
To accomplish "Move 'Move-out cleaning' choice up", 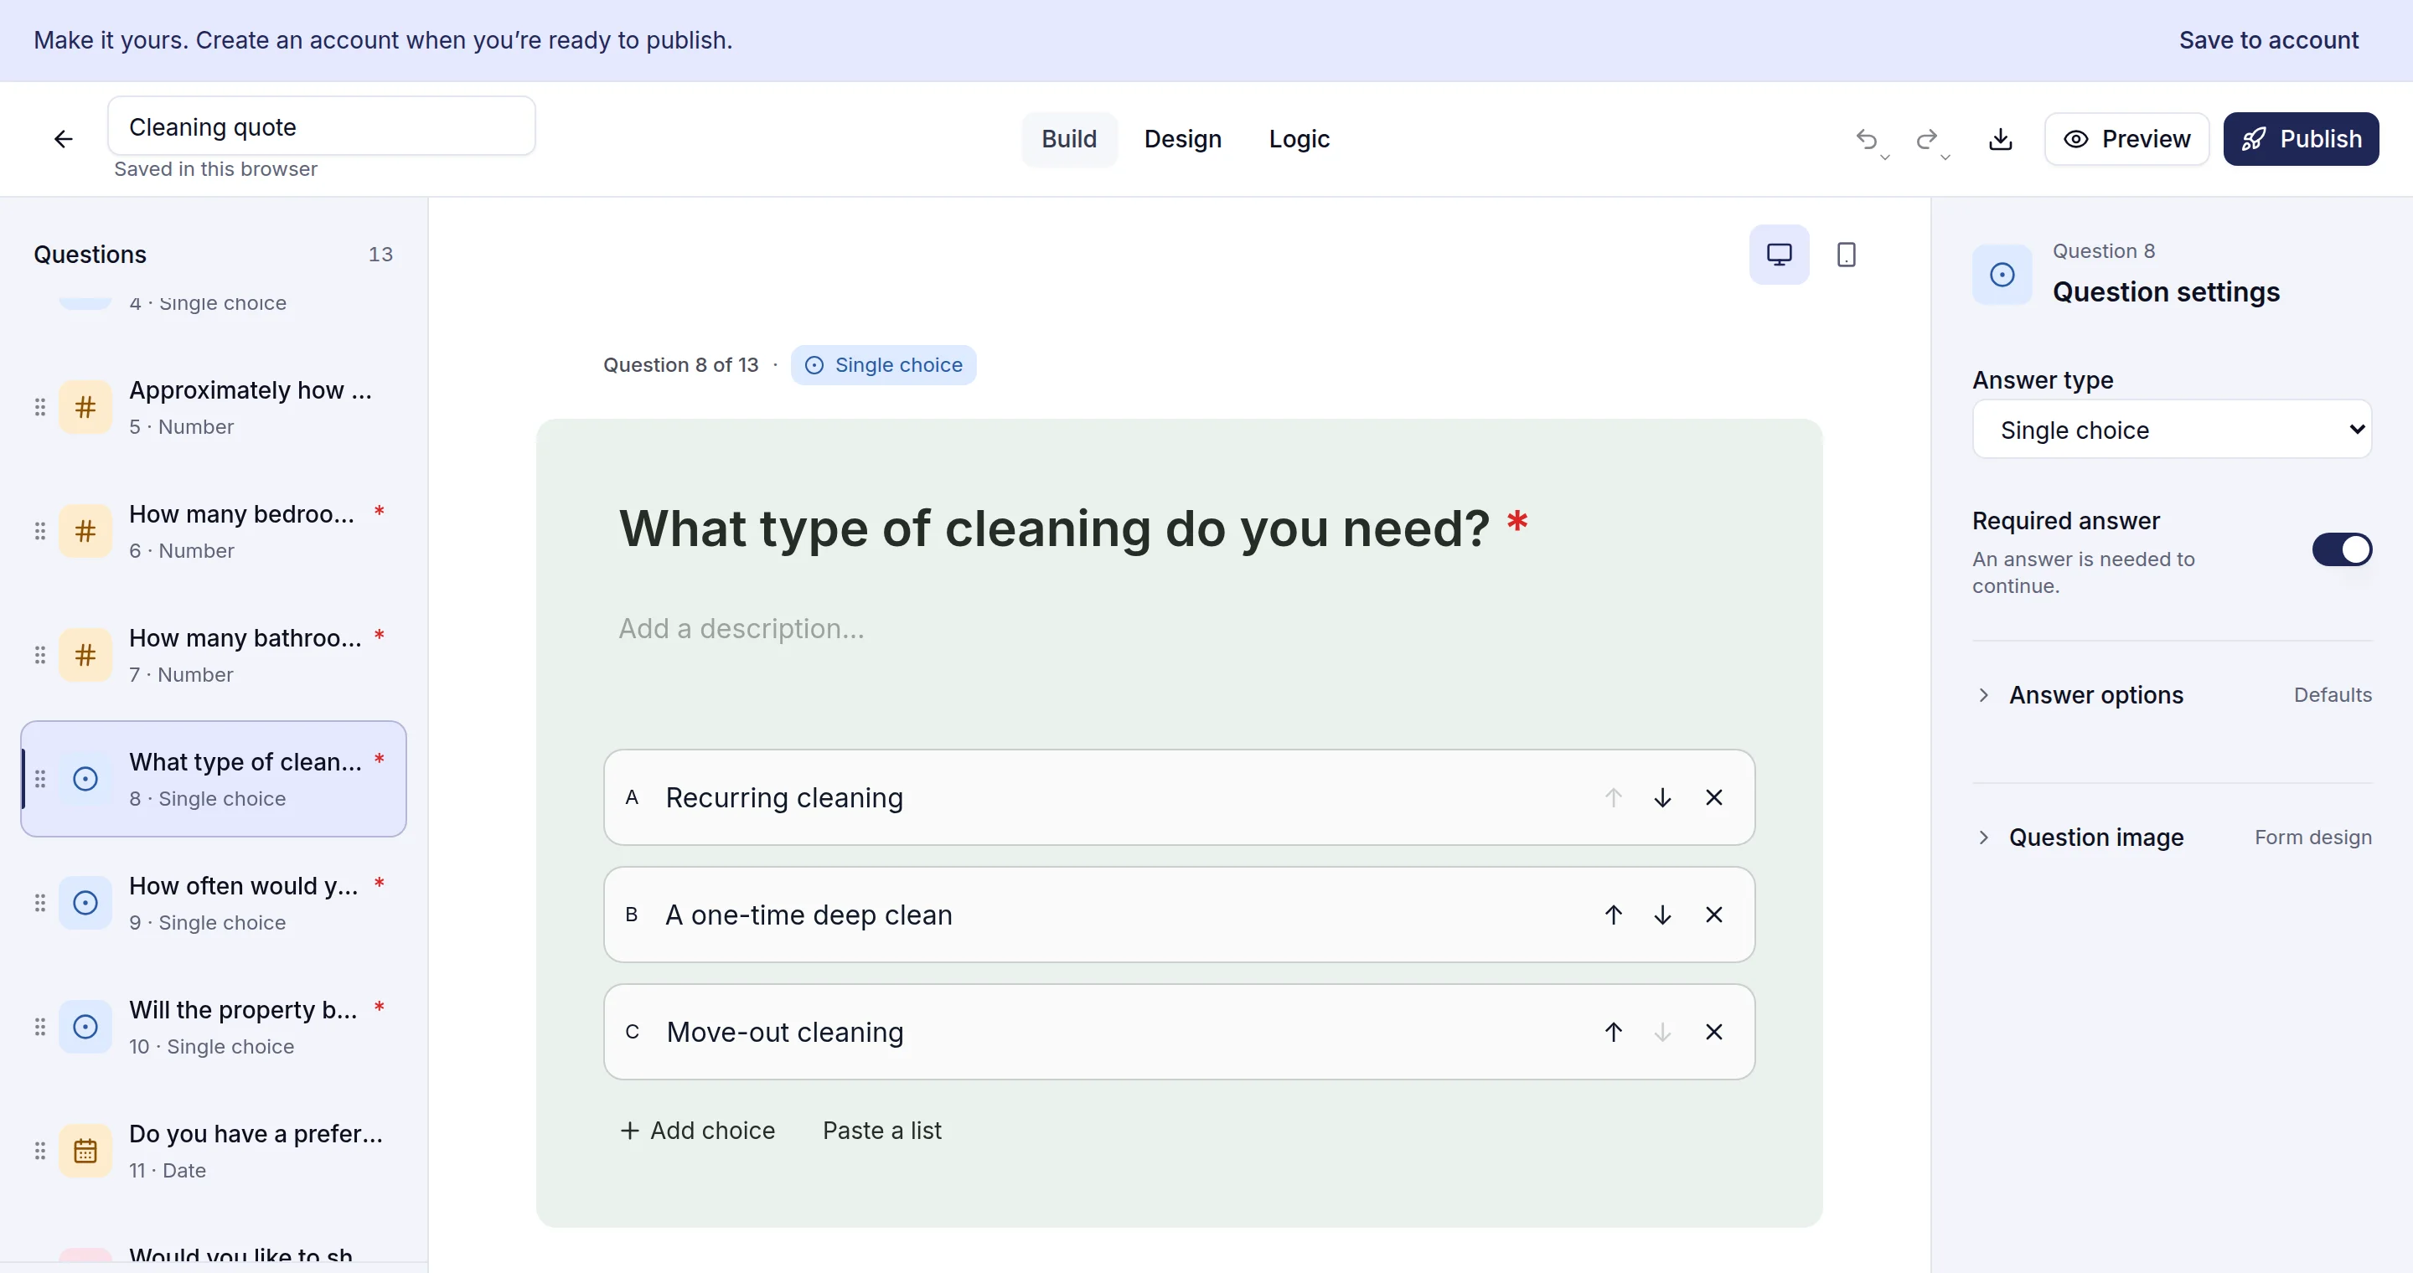I will click(x=1613, y=1032).
